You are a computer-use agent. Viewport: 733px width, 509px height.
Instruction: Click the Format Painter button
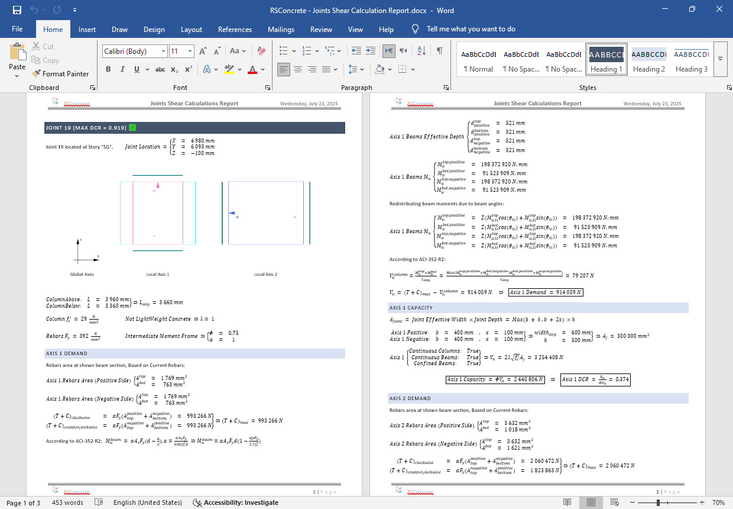pyautogui.click(x=60, y=74)
